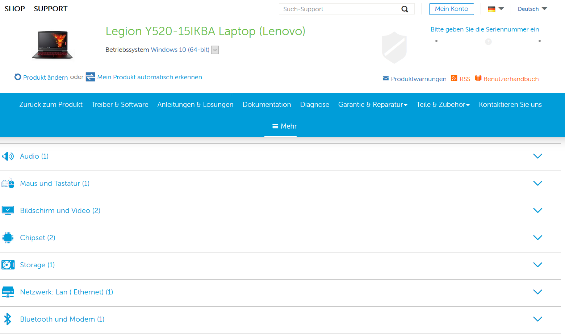Click the Chipset chip icon

[x=8, y=238]
